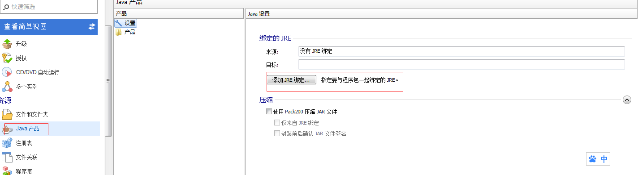
Task: Click the 绑定的 JRE section title
Action: [275, 38]
